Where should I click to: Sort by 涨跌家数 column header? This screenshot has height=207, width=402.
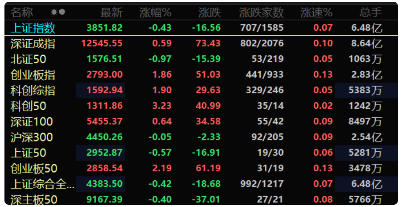click(x=261, y=12)
